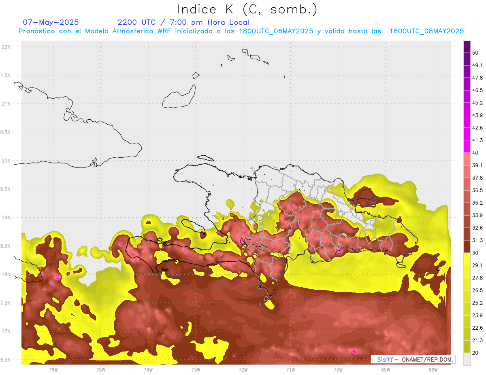The image size is (486, 375).
Task: Click the 17N latitude label
Action: (x=7, y=331)
